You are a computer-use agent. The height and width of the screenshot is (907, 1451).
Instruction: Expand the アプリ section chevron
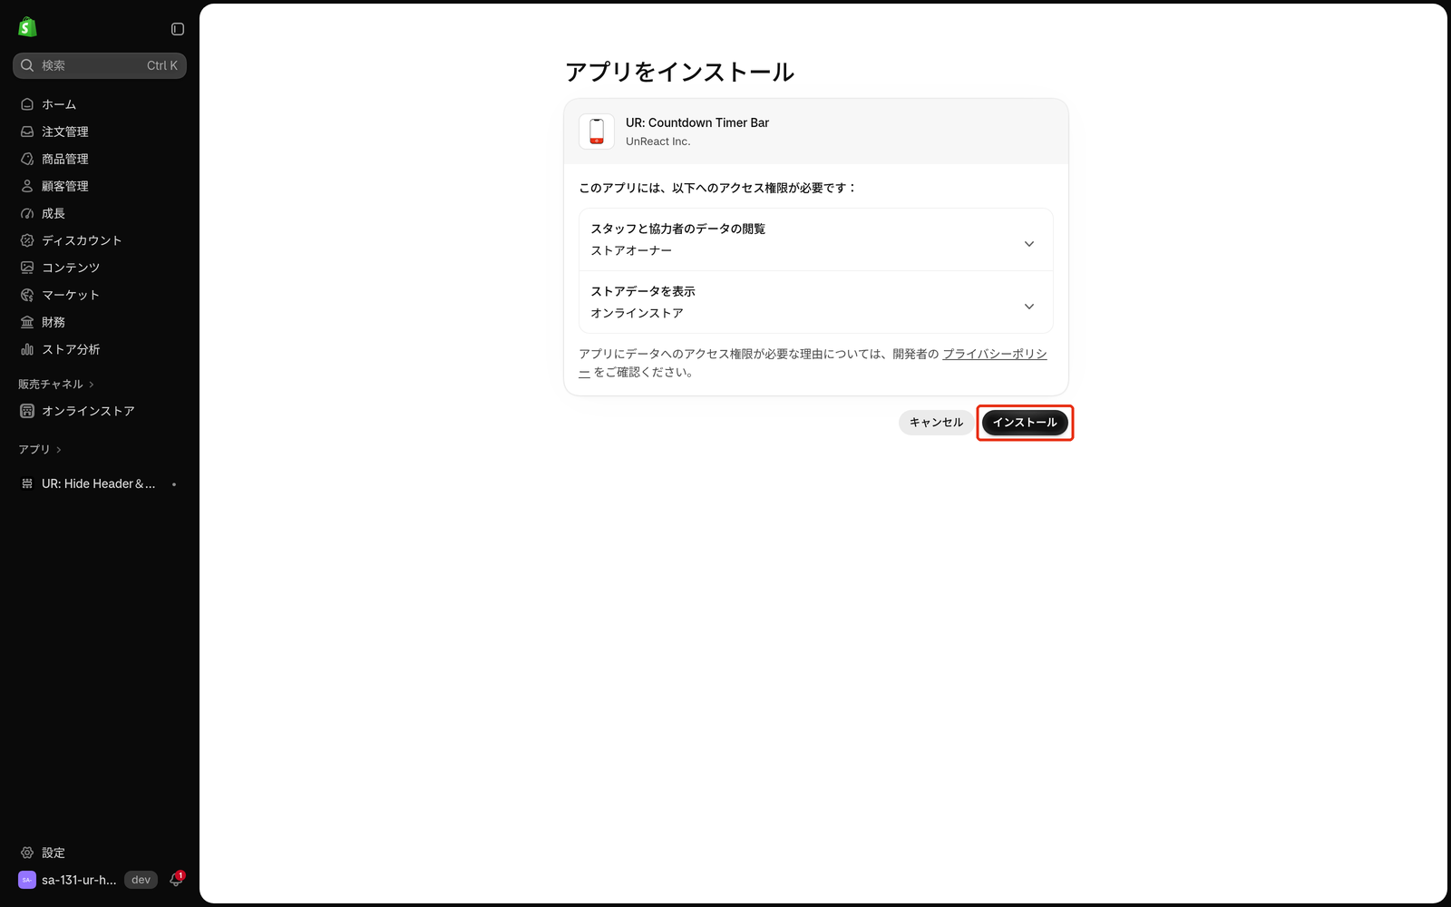coord(59,450)
